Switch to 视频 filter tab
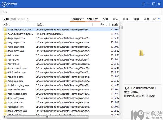 tap(146, 19)
